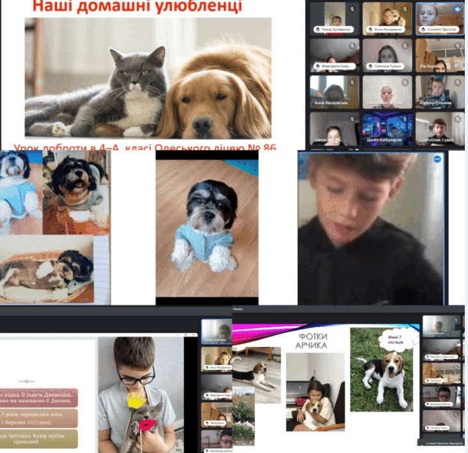Viewport: 468px width, 453px height.
Task: Click text box '1 березня 2022 року'
Action: (x=39, y=418)
